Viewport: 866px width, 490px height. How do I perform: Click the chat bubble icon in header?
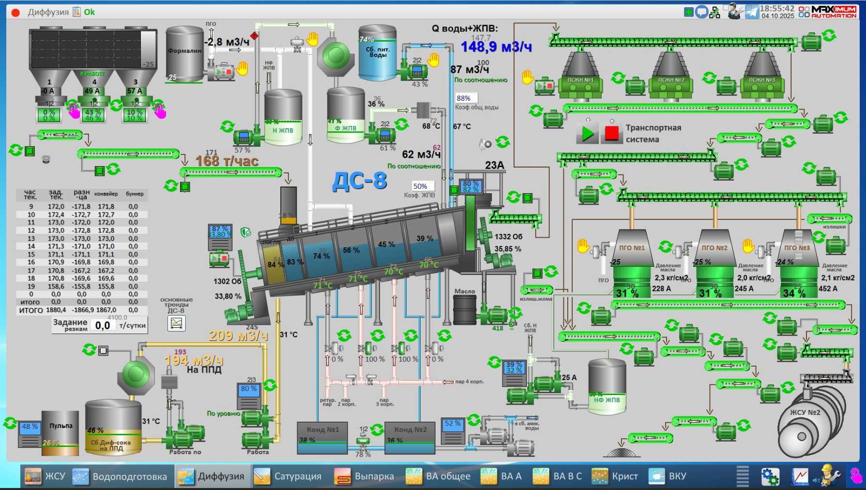tap(701, 12)
